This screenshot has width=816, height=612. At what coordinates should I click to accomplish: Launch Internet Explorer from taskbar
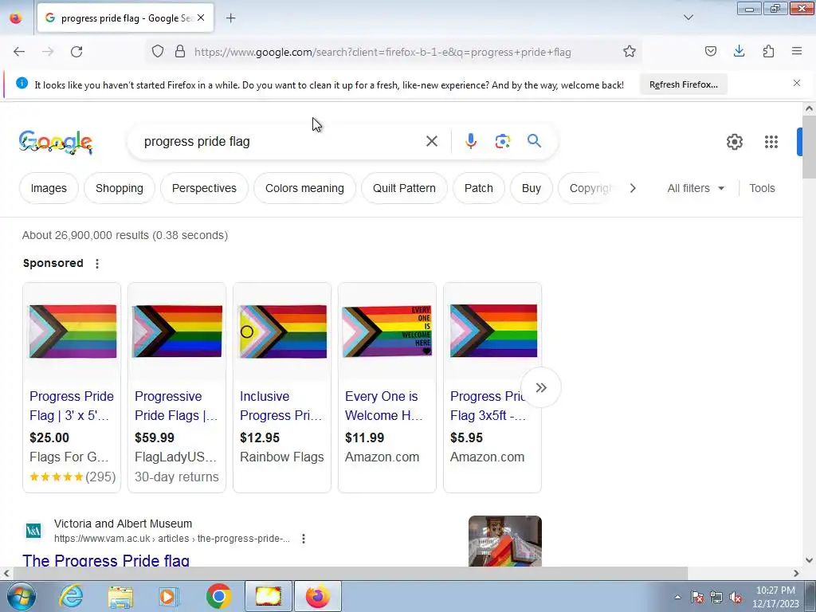tap(71, 596)
